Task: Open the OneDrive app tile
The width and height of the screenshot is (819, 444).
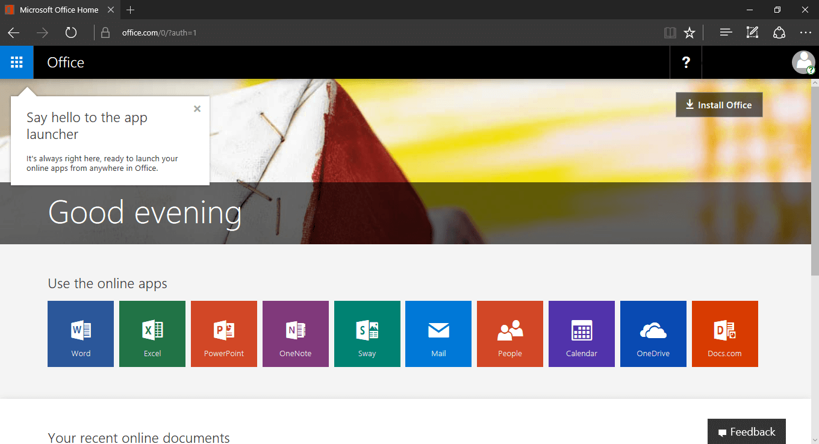Action: 653,334
